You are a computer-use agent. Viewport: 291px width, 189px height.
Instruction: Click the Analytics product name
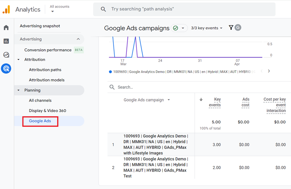pos(28,9)
